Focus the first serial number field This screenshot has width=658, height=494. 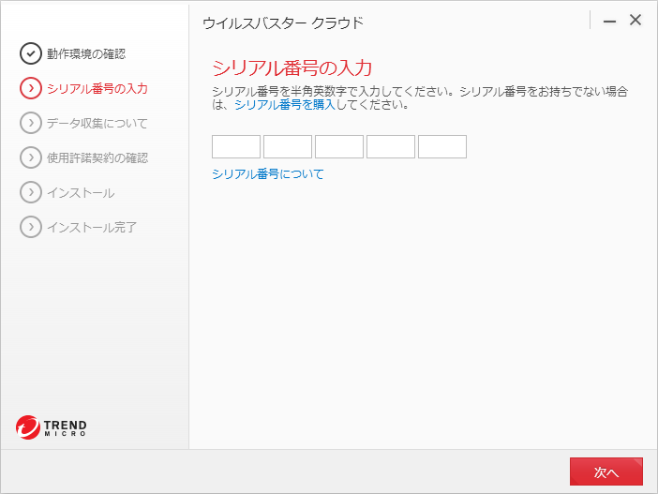click(x=236, y=146)
